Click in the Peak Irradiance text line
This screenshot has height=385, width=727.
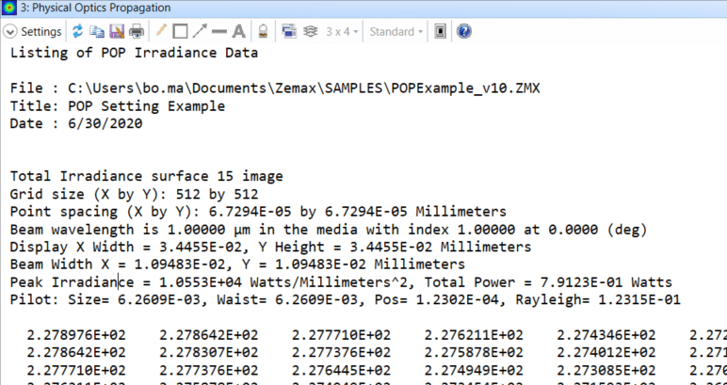point(283,281)
